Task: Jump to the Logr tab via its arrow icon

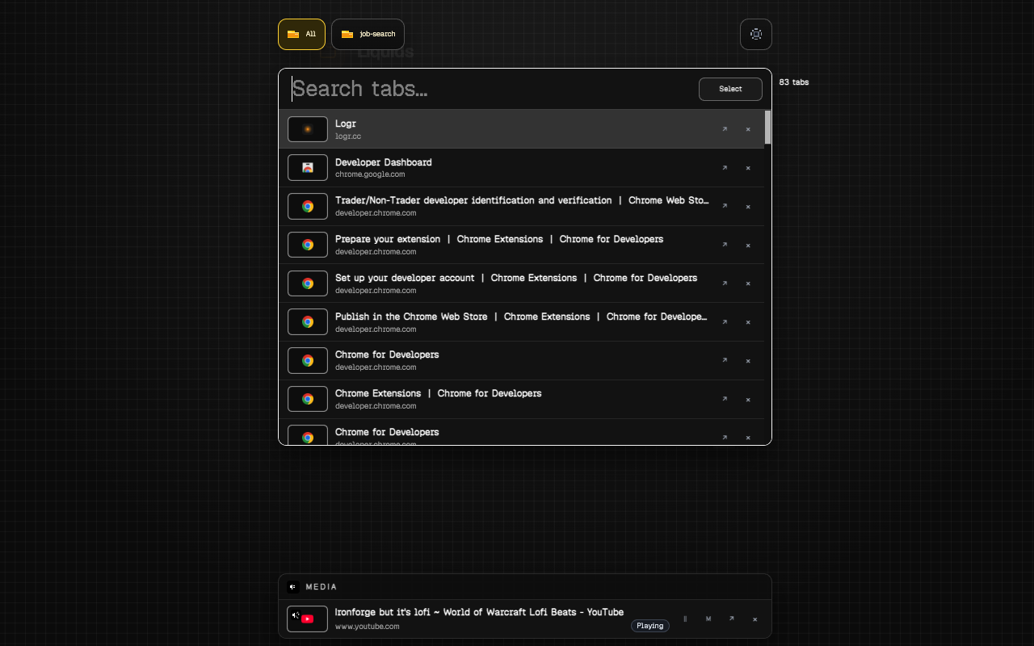Action: click(x=725, y=129)
